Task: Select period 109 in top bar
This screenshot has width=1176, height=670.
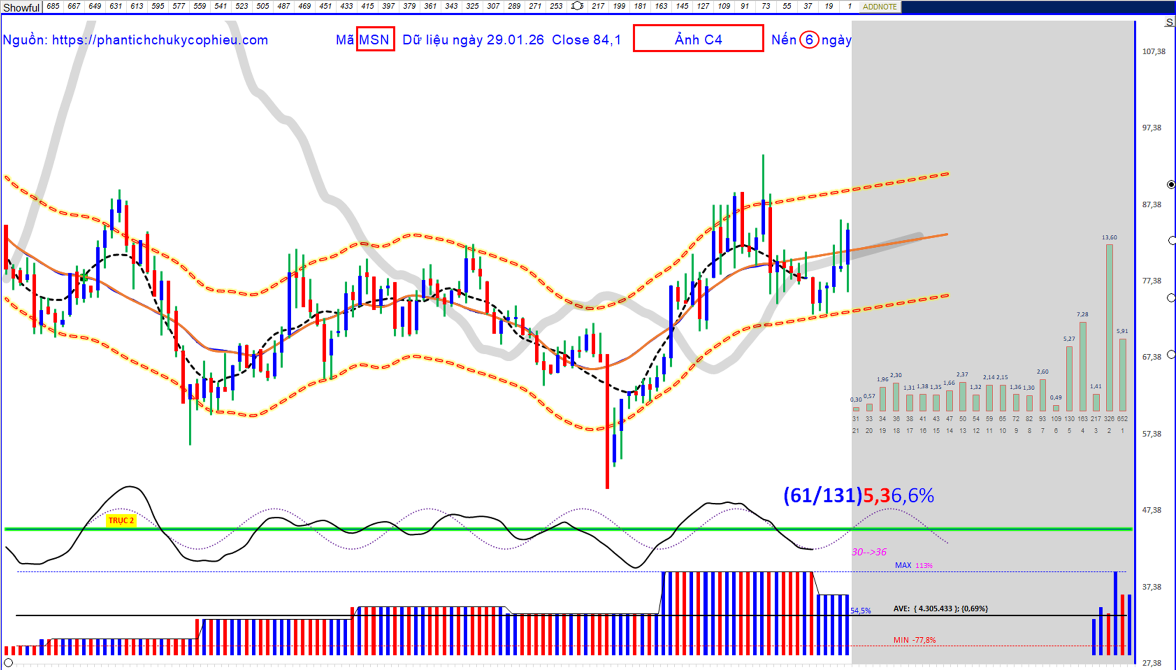Action: 724,6
